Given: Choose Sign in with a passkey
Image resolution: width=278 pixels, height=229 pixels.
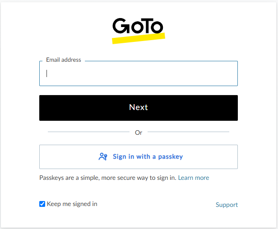Looking at the screenshot, I should 139,157.
